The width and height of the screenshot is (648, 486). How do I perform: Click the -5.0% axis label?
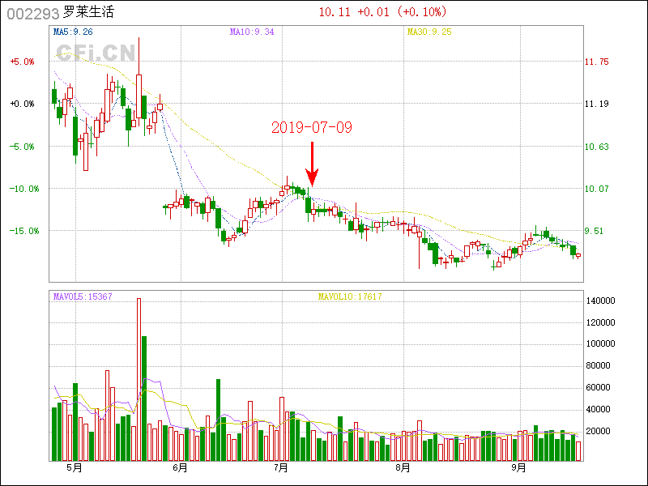(x=23, y=147)
